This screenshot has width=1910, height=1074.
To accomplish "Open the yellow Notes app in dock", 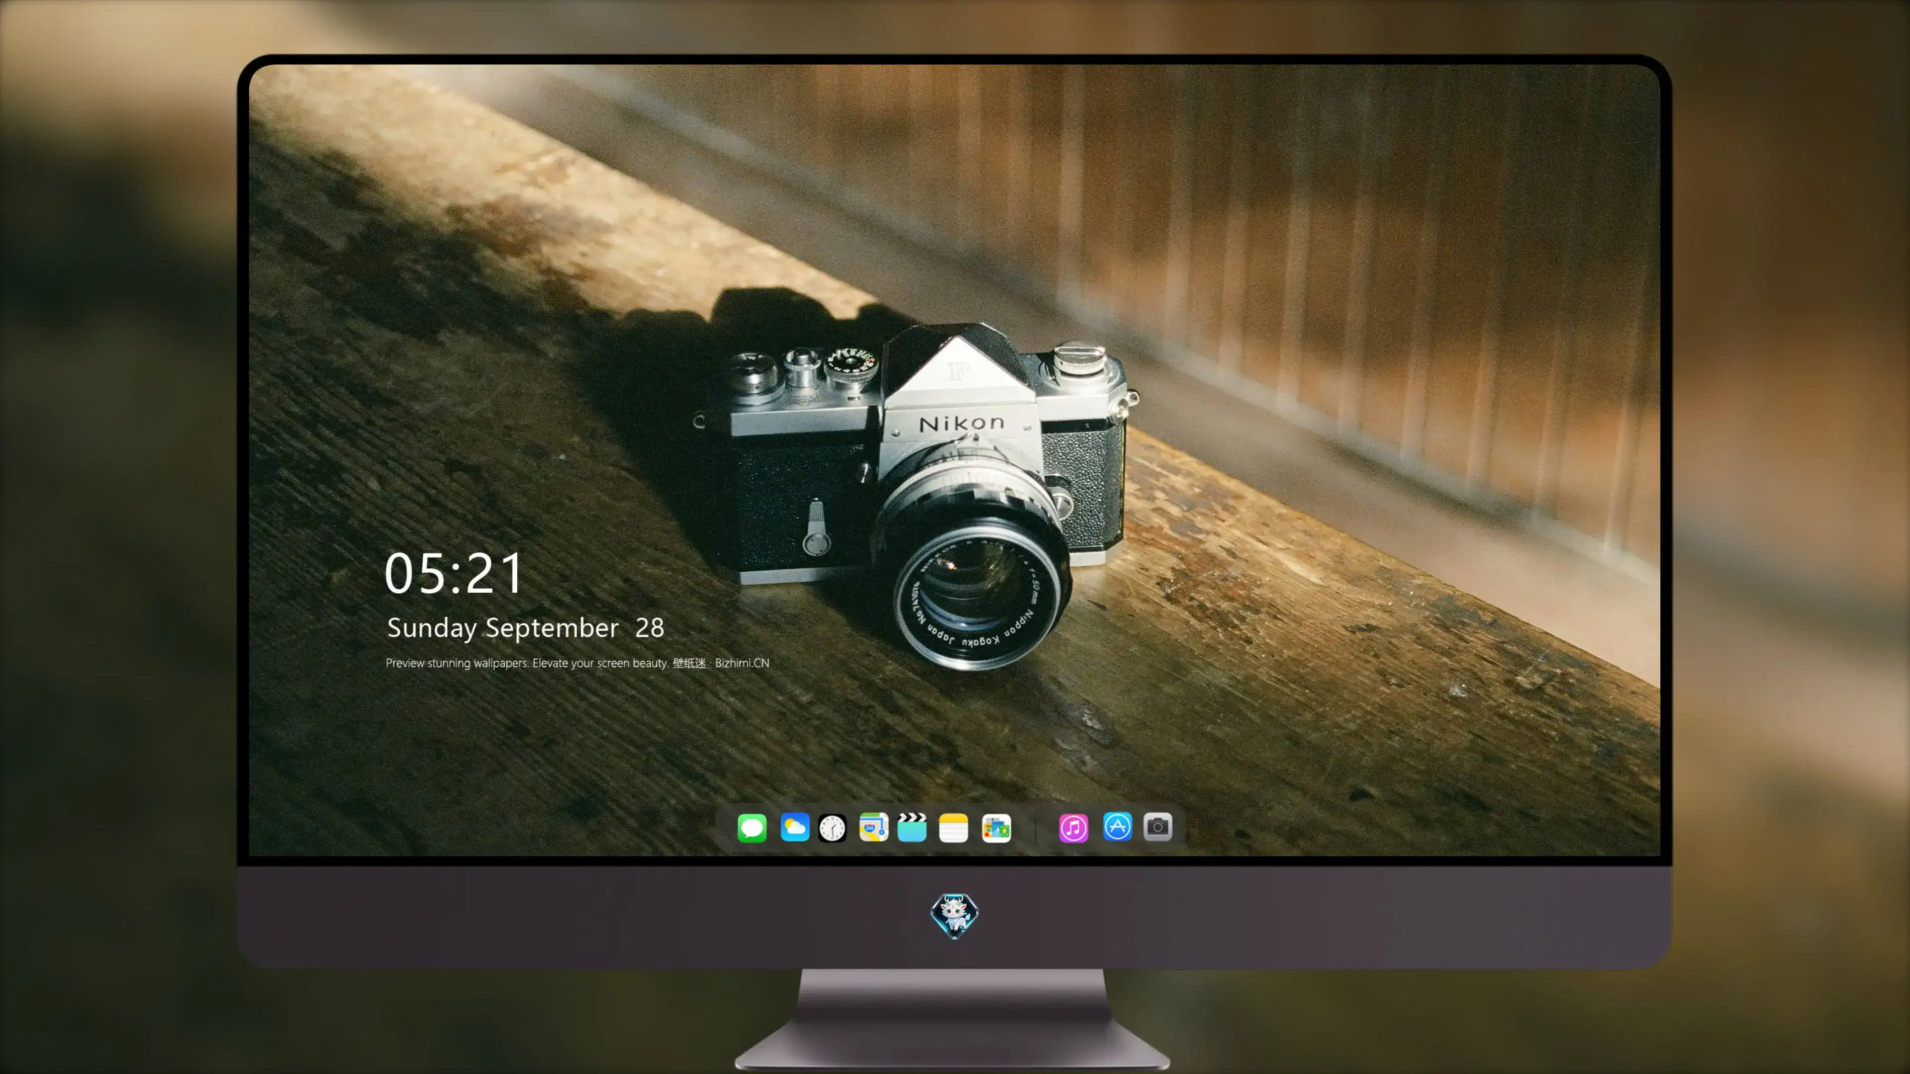I will [954, 827].
